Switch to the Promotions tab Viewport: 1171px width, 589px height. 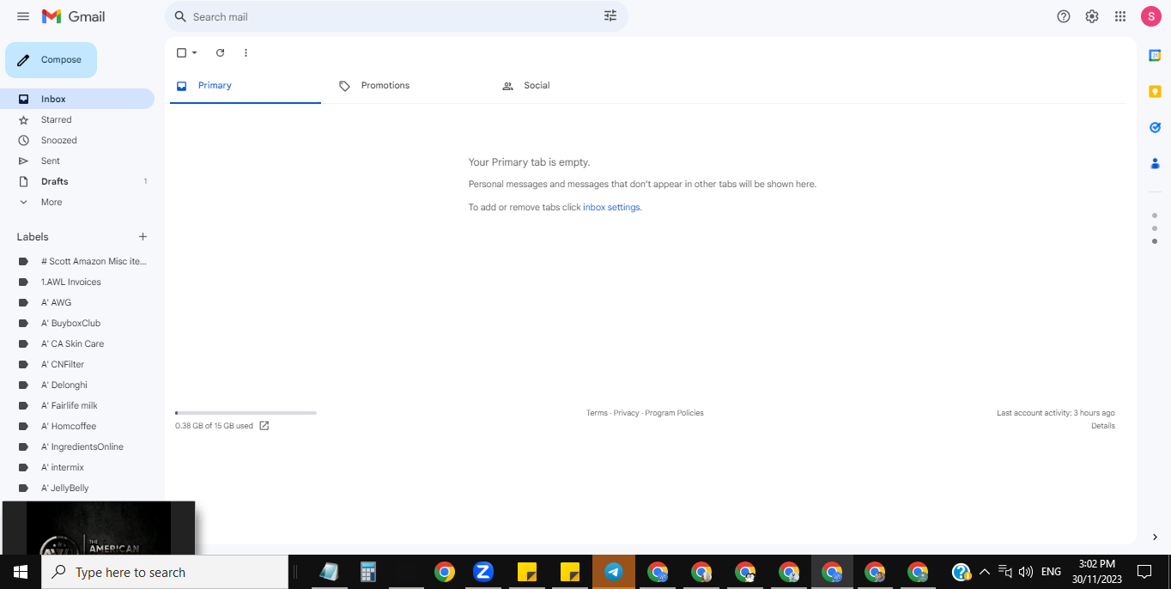click(409, 86)
